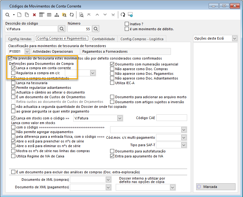Expand the V/Fatura stock code dropdown

tap(120, 118)
